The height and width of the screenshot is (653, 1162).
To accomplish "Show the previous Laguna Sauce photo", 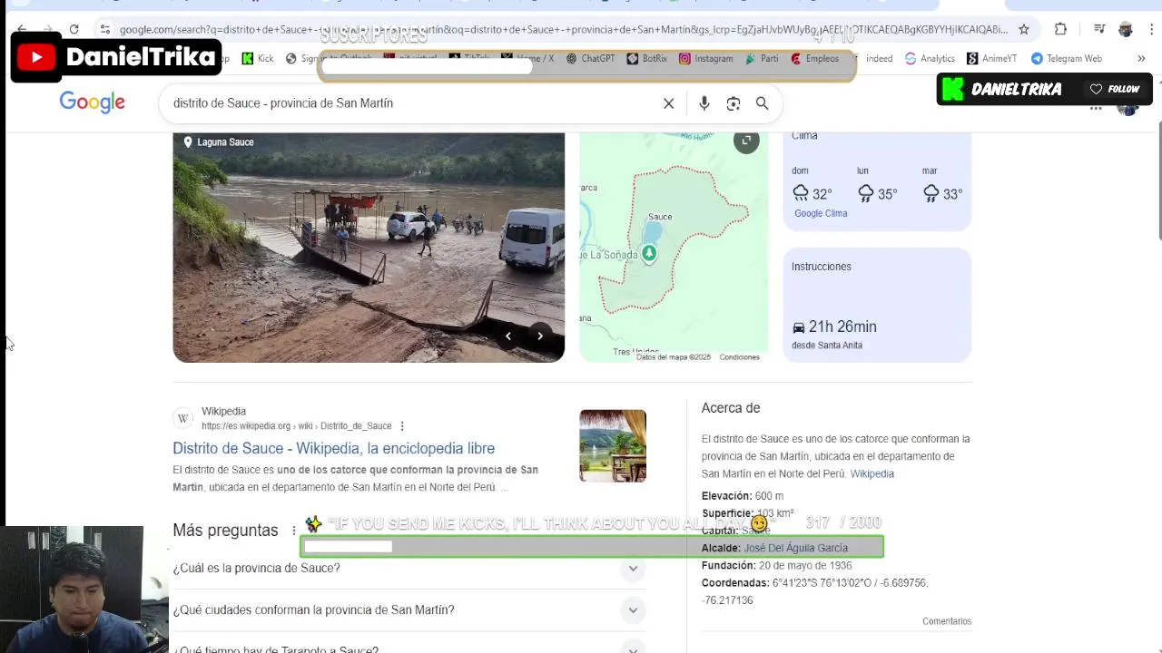I will pyautogui.click(x=508, y=336).
